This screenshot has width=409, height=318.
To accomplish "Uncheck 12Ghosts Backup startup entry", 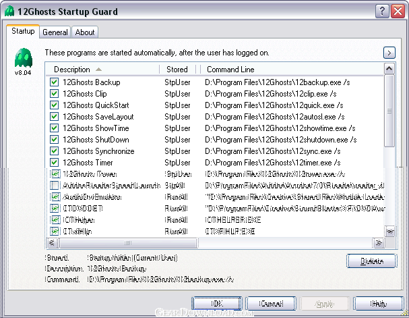I will point(55,82).
